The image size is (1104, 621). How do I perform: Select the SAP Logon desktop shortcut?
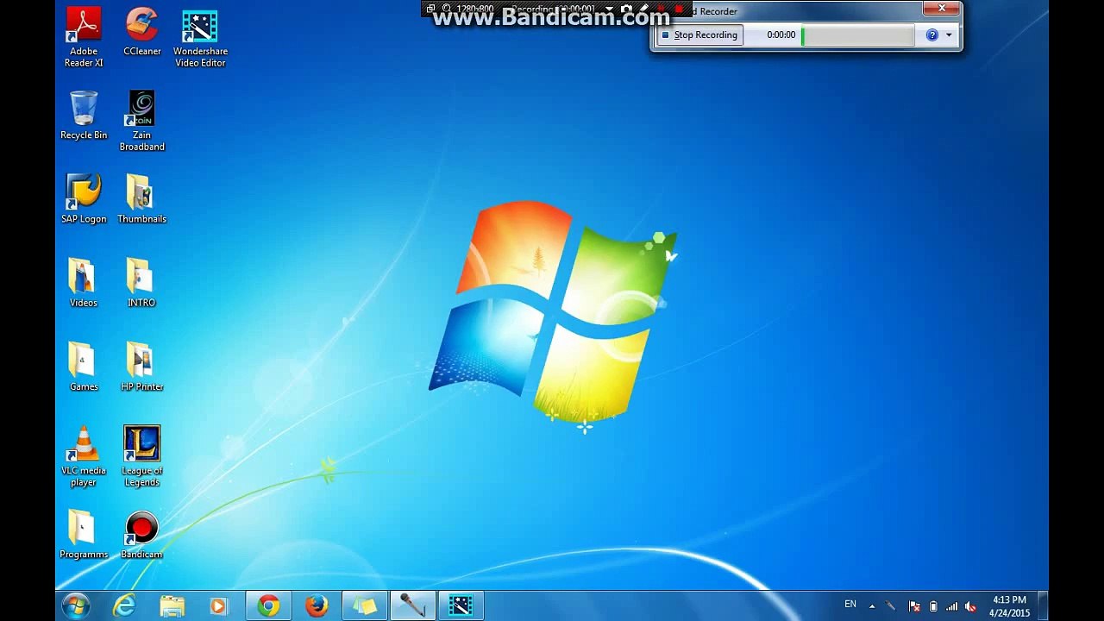pyautogui.click(x=84, y=199)
